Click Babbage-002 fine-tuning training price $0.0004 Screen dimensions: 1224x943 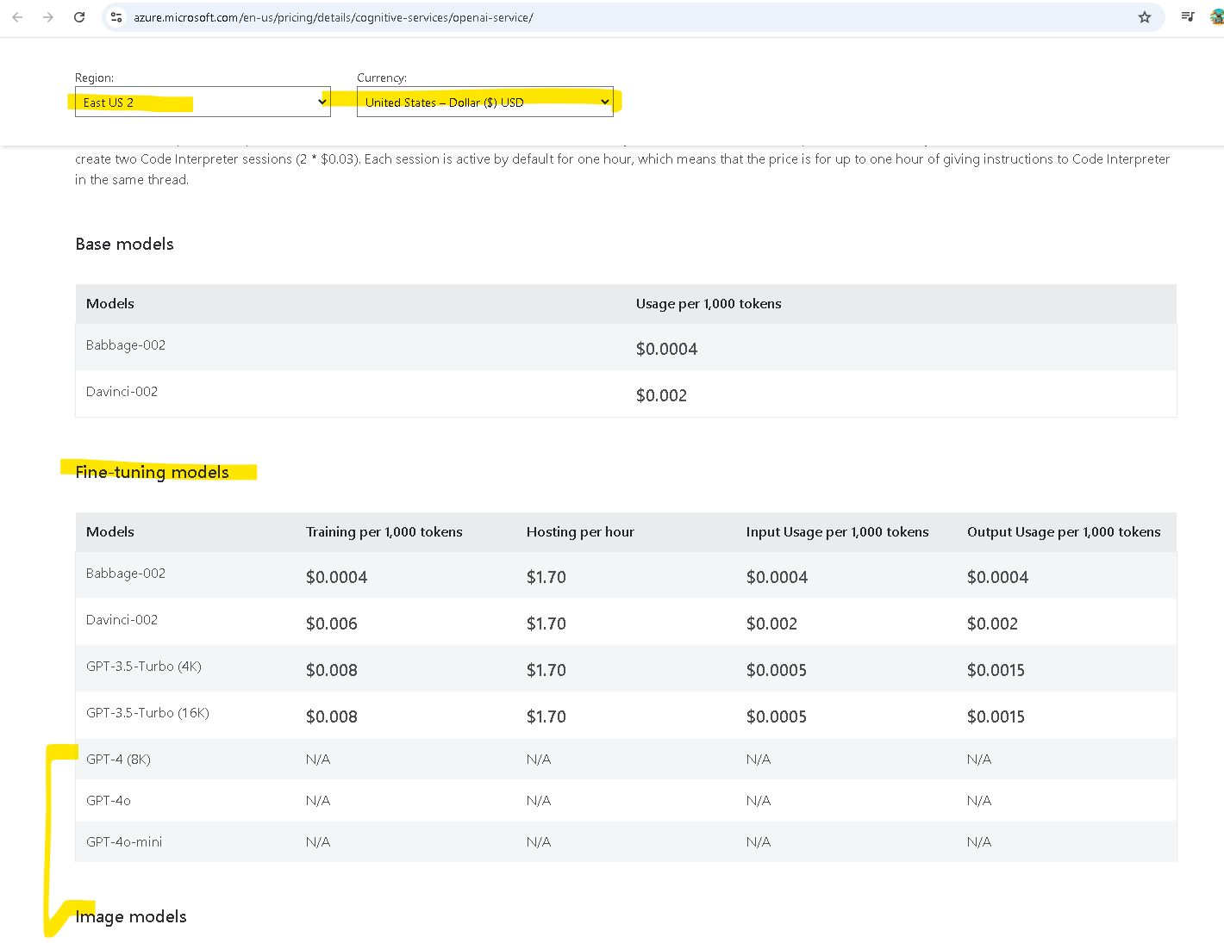point(336,577)
